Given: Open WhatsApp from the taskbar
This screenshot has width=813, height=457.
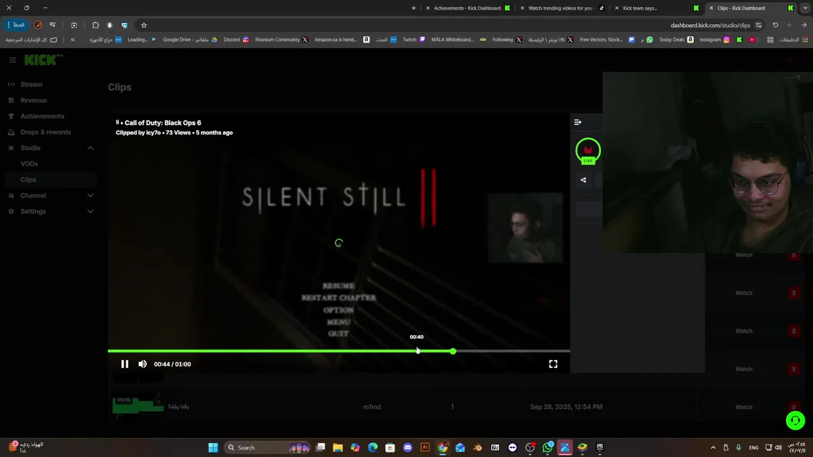Looking at the screenshot, I should tap(548, 447).
